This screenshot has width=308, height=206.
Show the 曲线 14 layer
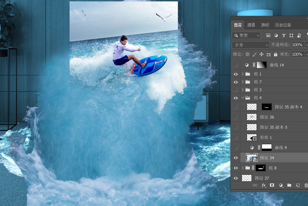pos(236,65)
